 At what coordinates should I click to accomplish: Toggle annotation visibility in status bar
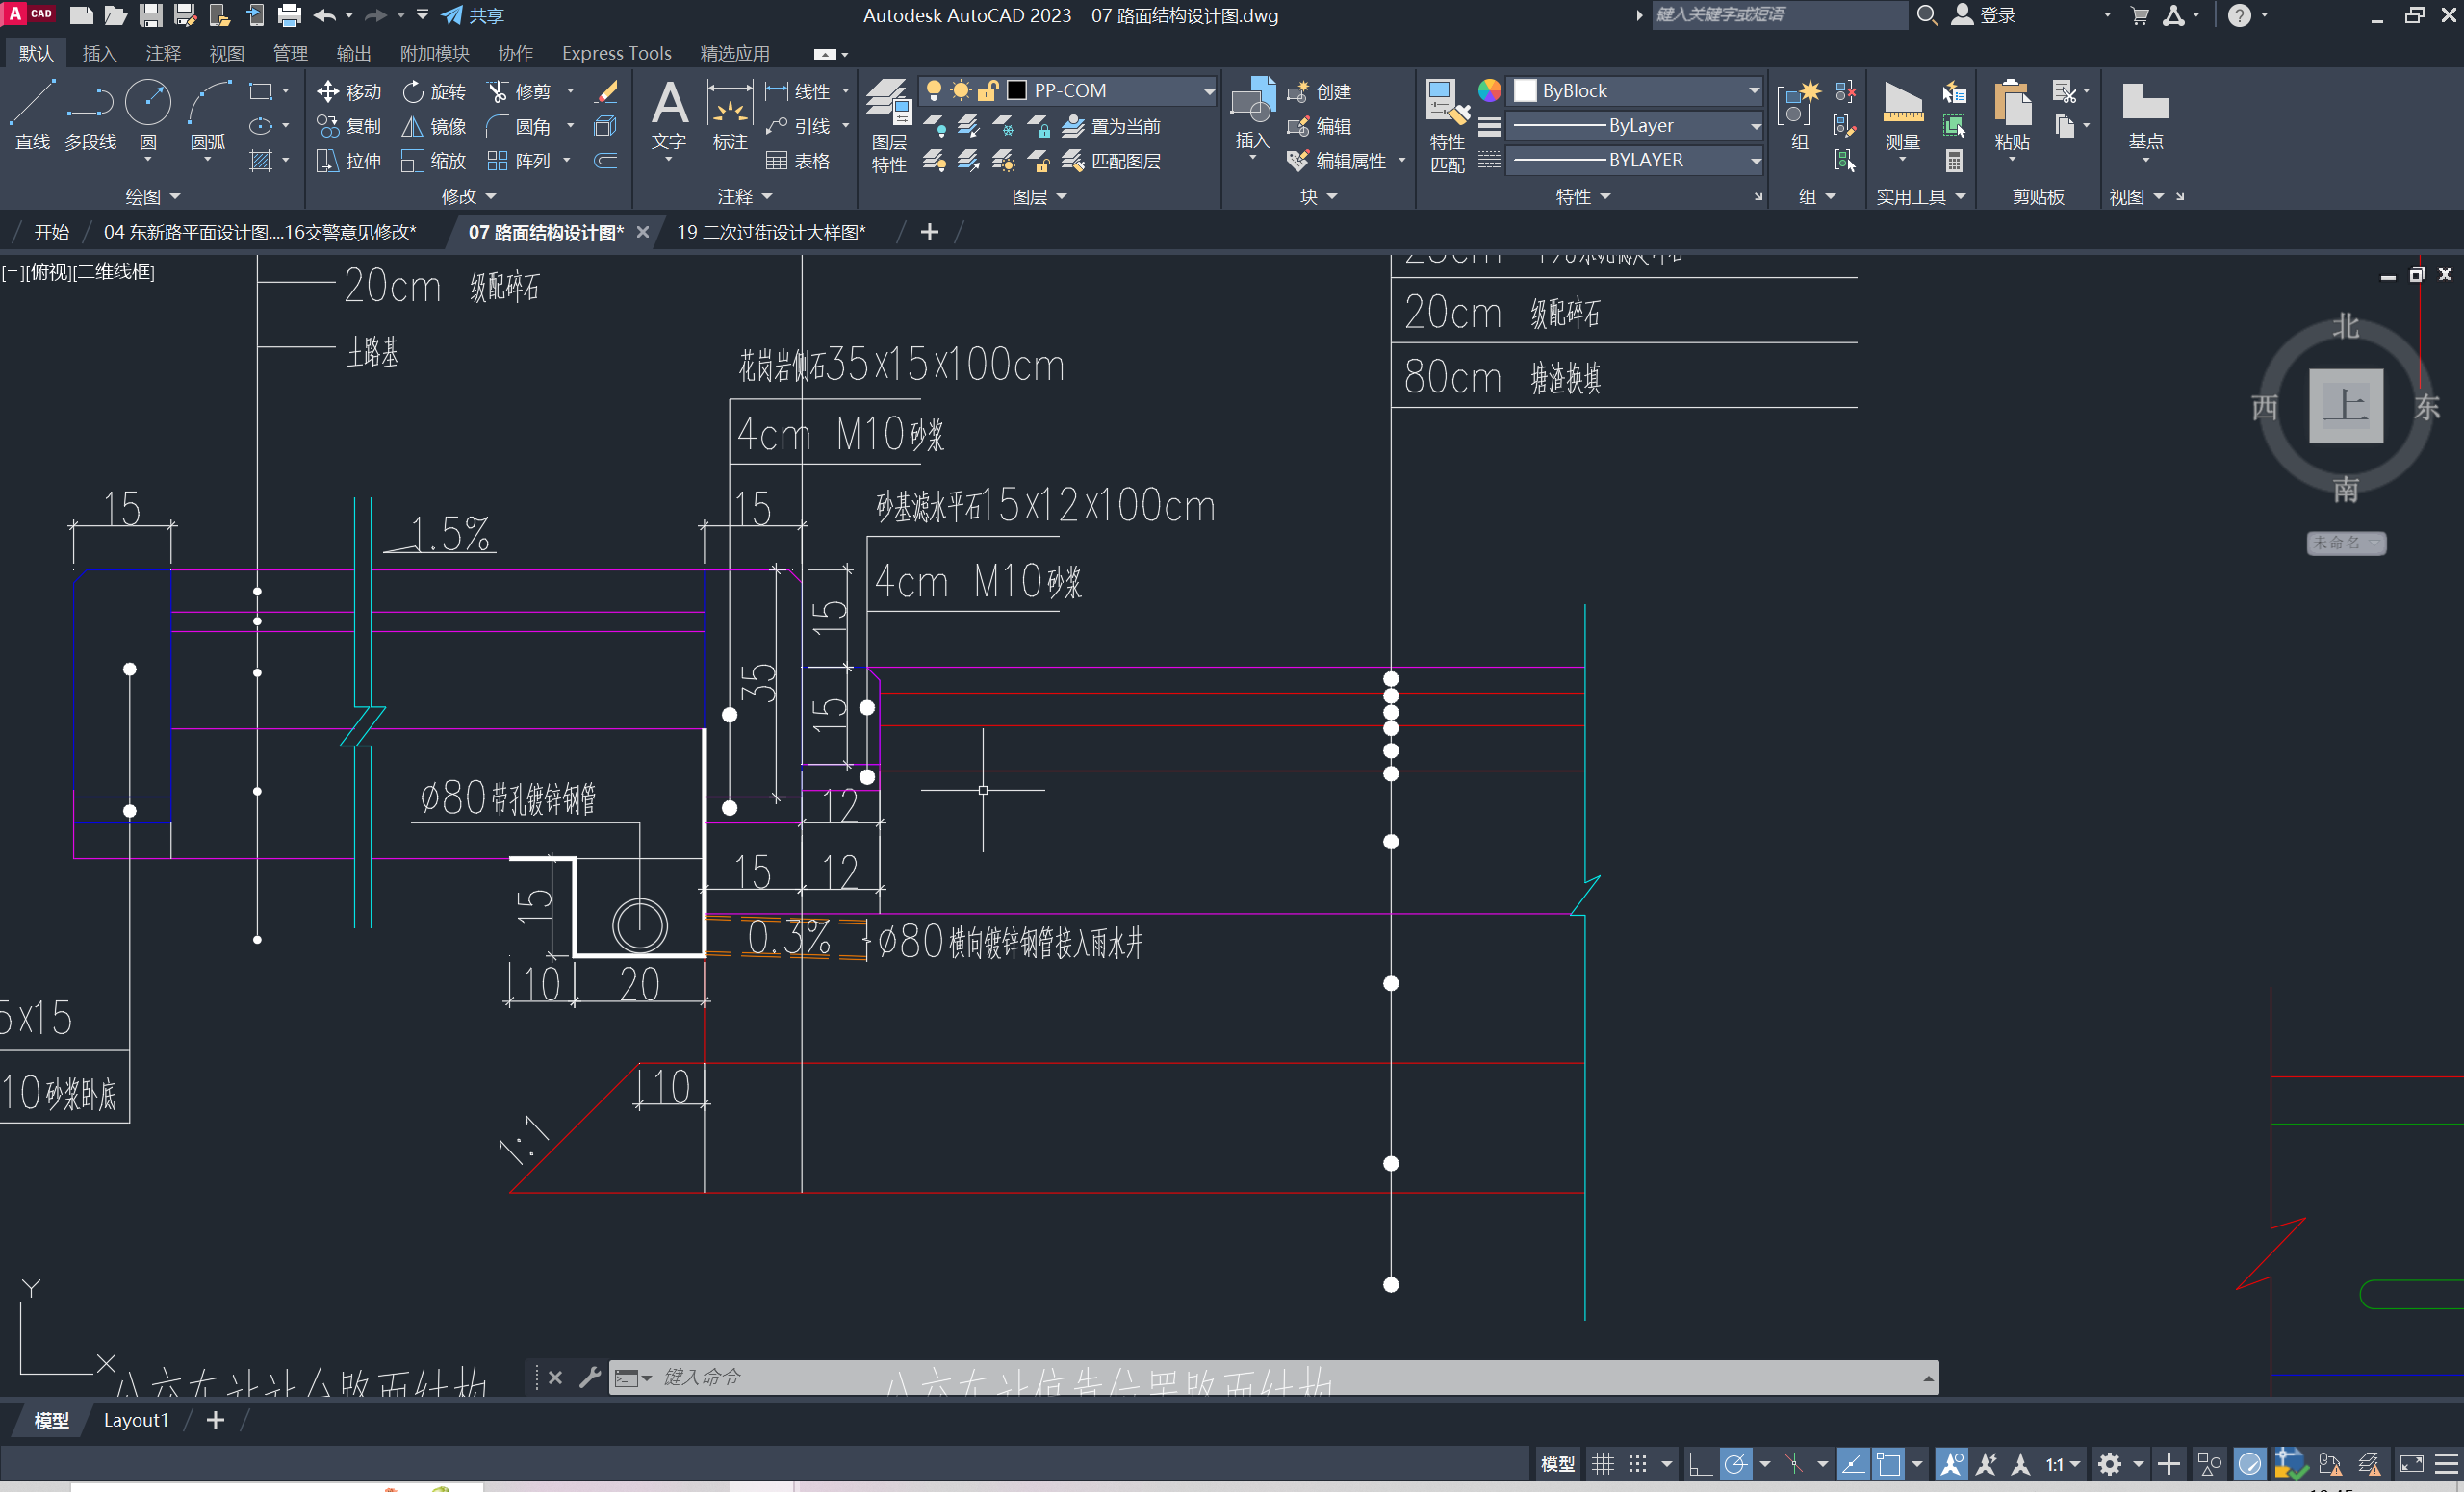1951,1464
